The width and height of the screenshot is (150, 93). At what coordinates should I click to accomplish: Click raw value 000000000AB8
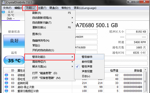click(x=133, y=87)
